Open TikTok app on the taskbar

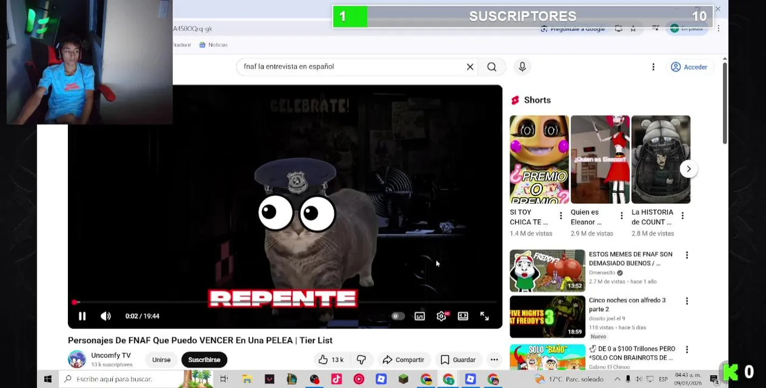click(x=336, y=379)
